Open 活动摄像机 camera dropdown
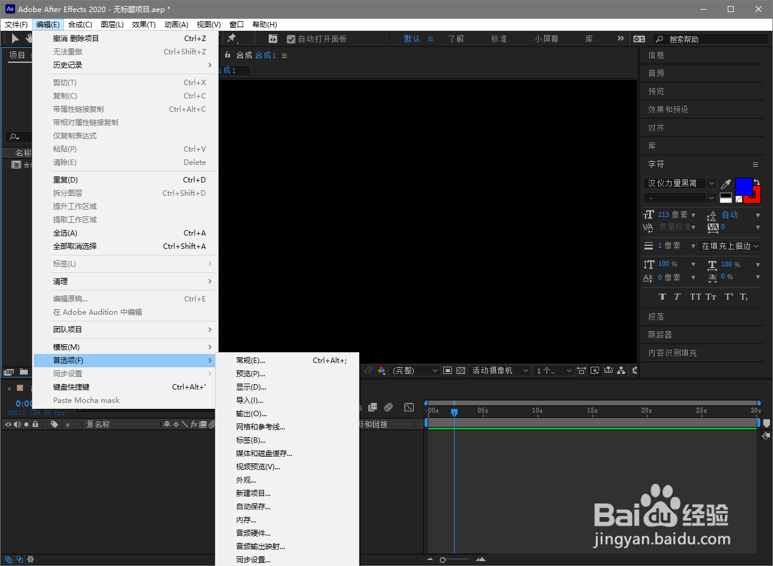773x566 pixels. [501, 370]
